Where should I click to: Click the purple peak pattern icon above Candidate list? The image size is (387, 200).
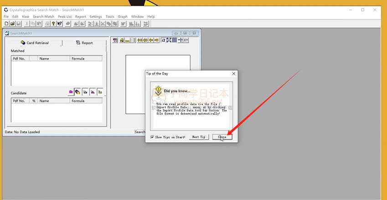(x=93, y=92)
